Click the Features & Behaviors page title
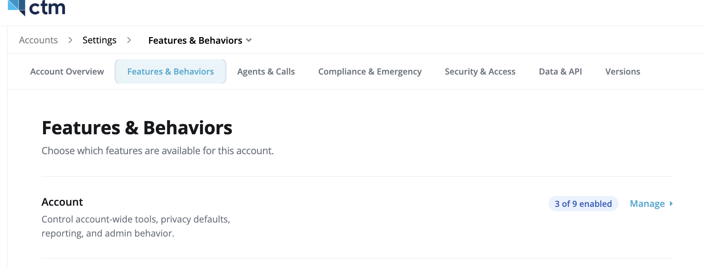The height and width of the screenshot is (267, 704). coord(137,128)
